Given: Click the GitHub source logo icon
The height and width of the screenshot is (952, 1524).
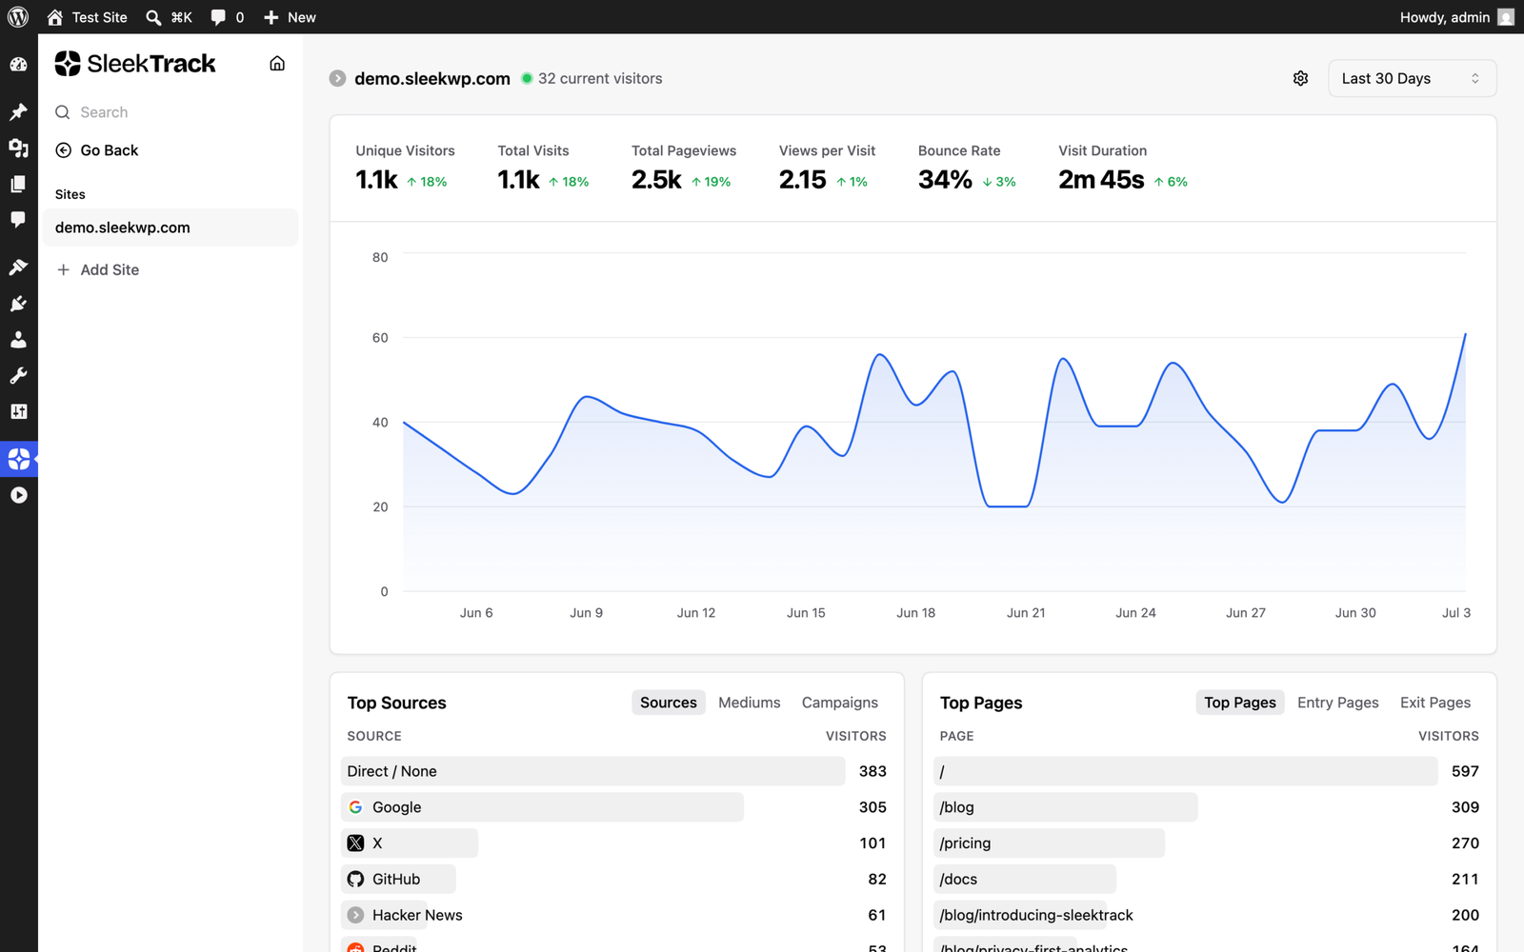Looking at the screenshot, I should (355, 880).
